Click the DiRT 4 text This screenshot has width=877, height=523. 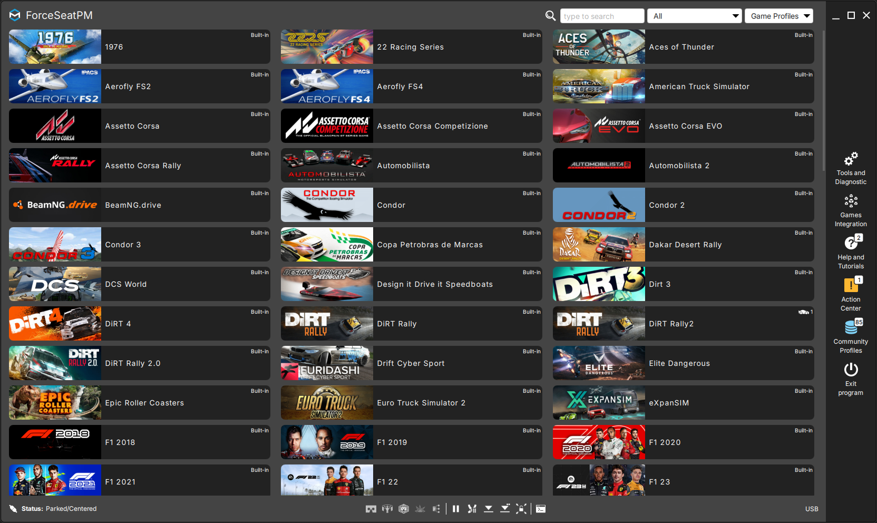coord(118,324)
